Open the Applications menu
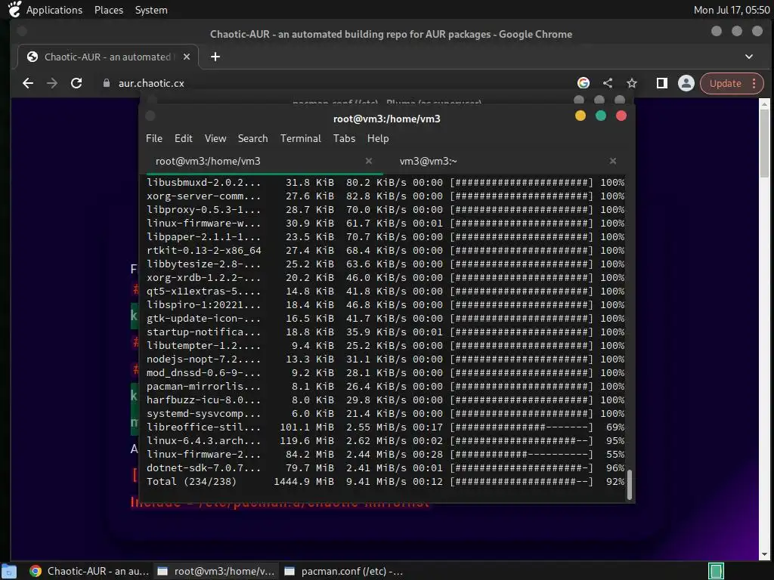The height and width of the screenshot is (580, 774). (x=54, y=10)
